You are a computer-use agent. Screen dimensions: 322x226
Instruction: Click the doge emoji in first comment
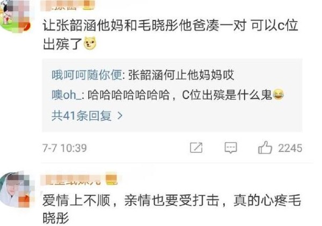(x=90, y=43)
